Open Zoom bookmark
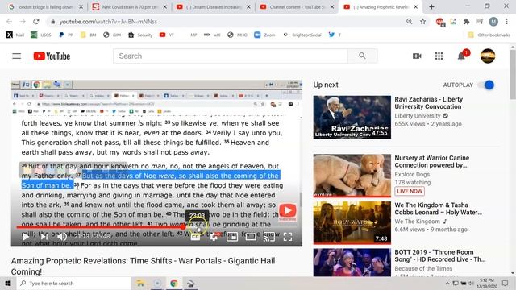Viewport: 516px width, 290px height. pyautogui.click(x=264, y=35)
